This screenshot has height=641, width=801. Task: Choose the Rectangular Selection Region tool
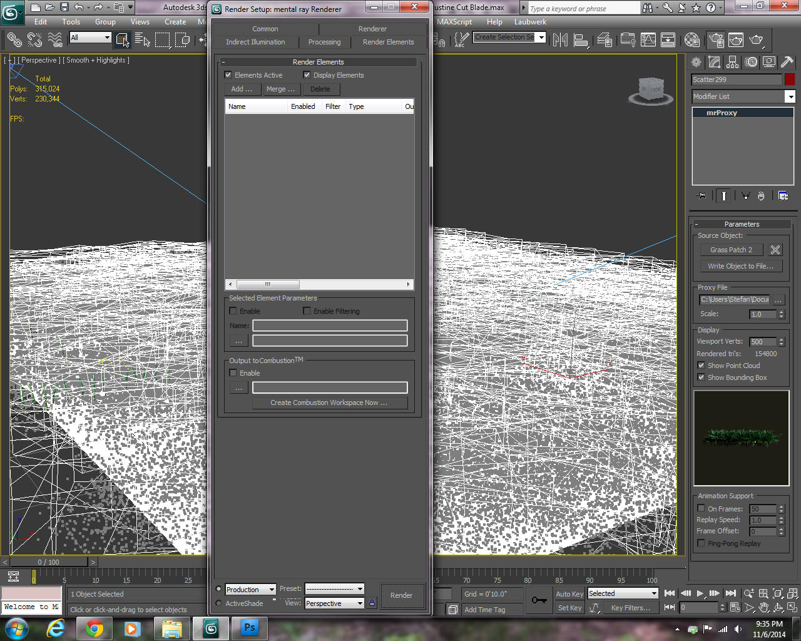click(163, 40)
